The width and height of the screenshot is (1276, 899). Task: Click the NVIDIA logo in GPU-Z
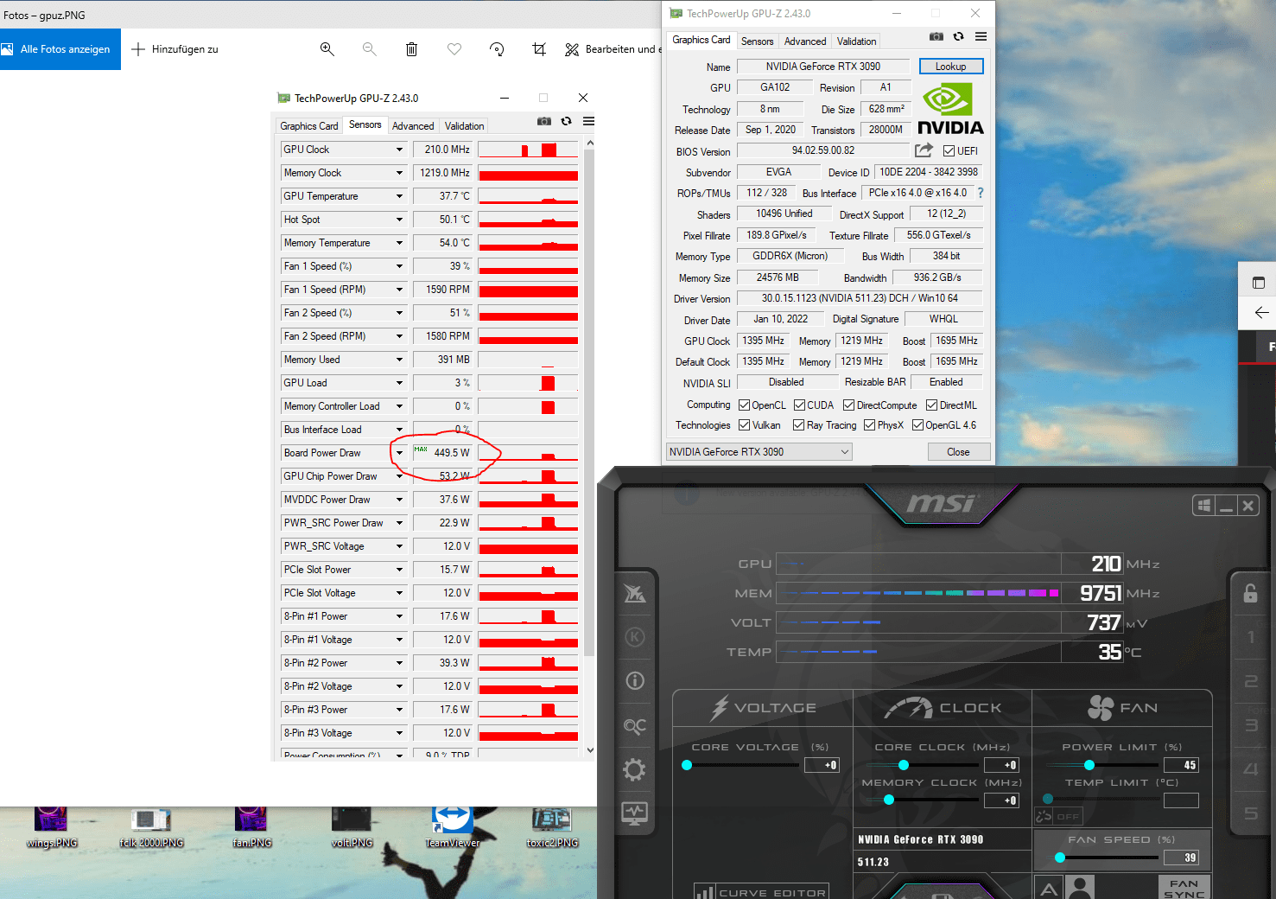point(949,108)
